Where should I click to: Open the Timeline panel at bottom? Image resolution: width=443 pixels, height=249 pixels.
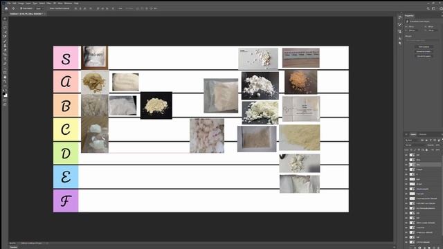(x=13, y=247)
